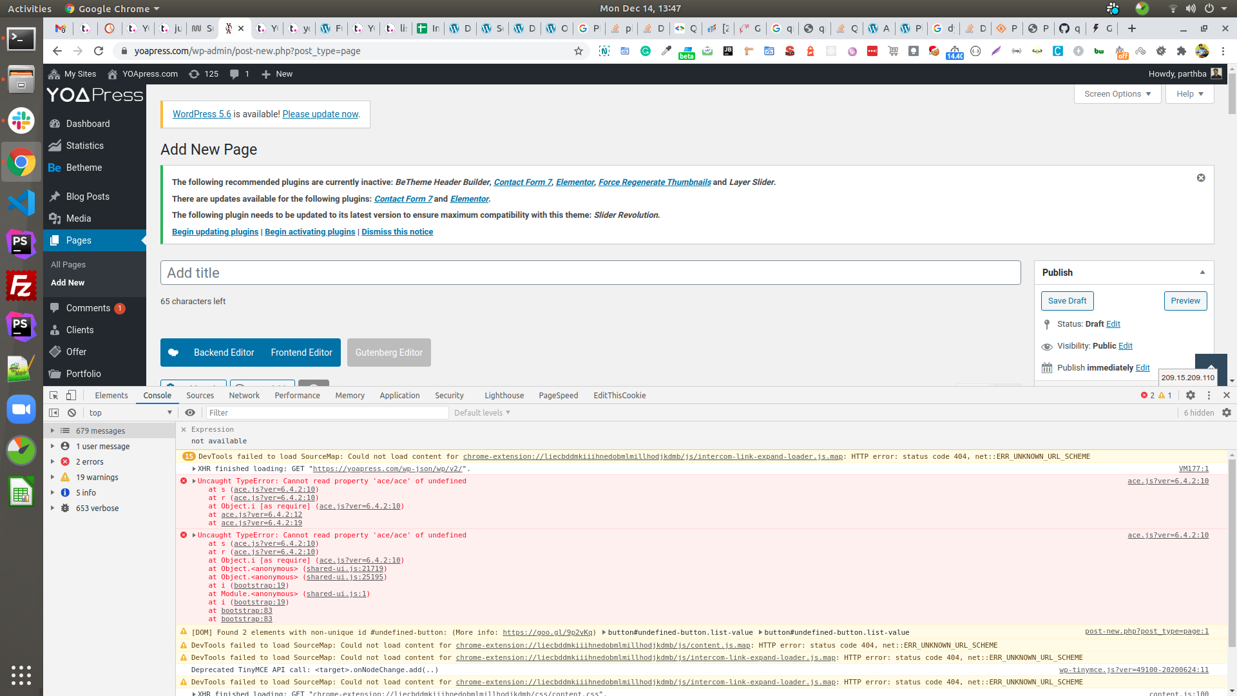
Task: Click Begin updating plugins link
Action: tap(215, 232)
